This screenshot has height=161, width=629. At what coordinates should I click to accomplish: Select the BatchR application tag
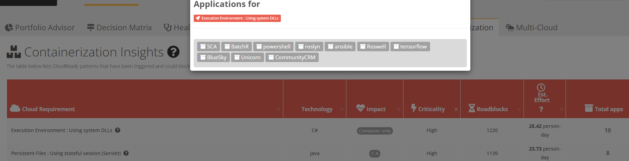click(236, 47)
